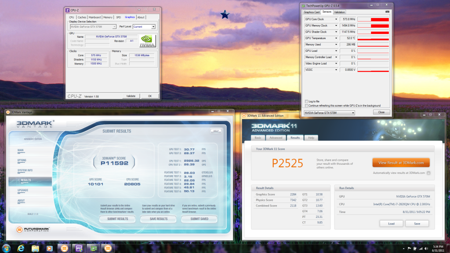Click the Help button in 3DMark Vantage

(x=216, y=131)
